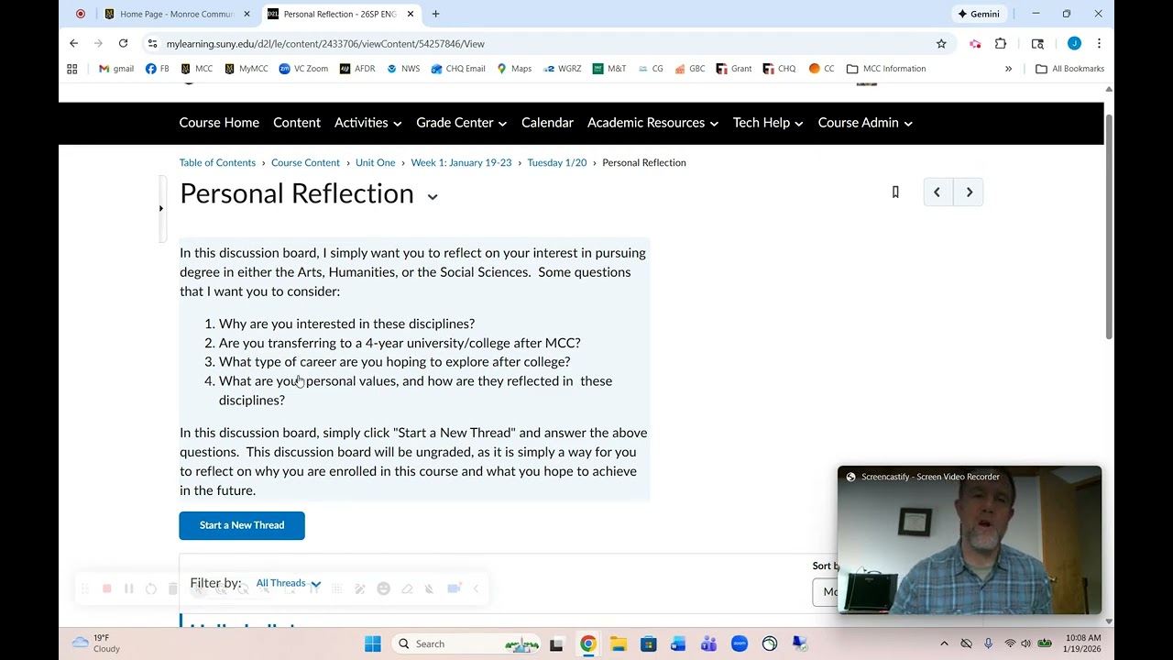Open File Explorer from the taskbar
1173x660 pixels.
tap(618, 643)
